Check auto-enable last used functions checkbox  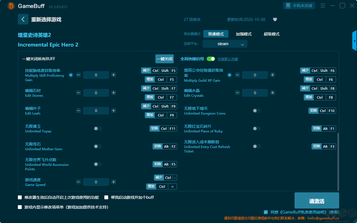20,197
